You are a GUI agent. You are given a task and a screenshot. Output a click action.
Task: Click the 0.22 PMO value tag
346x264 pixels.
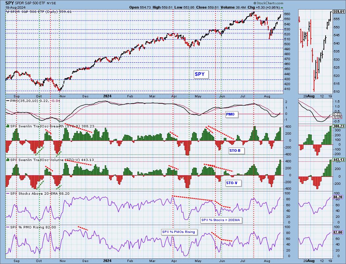point(337,114)
